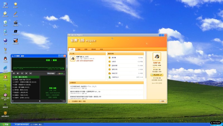This screenshot has width=223, height=126.
Task: Click the 暂停 button in QQ空间 status bar
Action: click(163, 101)
